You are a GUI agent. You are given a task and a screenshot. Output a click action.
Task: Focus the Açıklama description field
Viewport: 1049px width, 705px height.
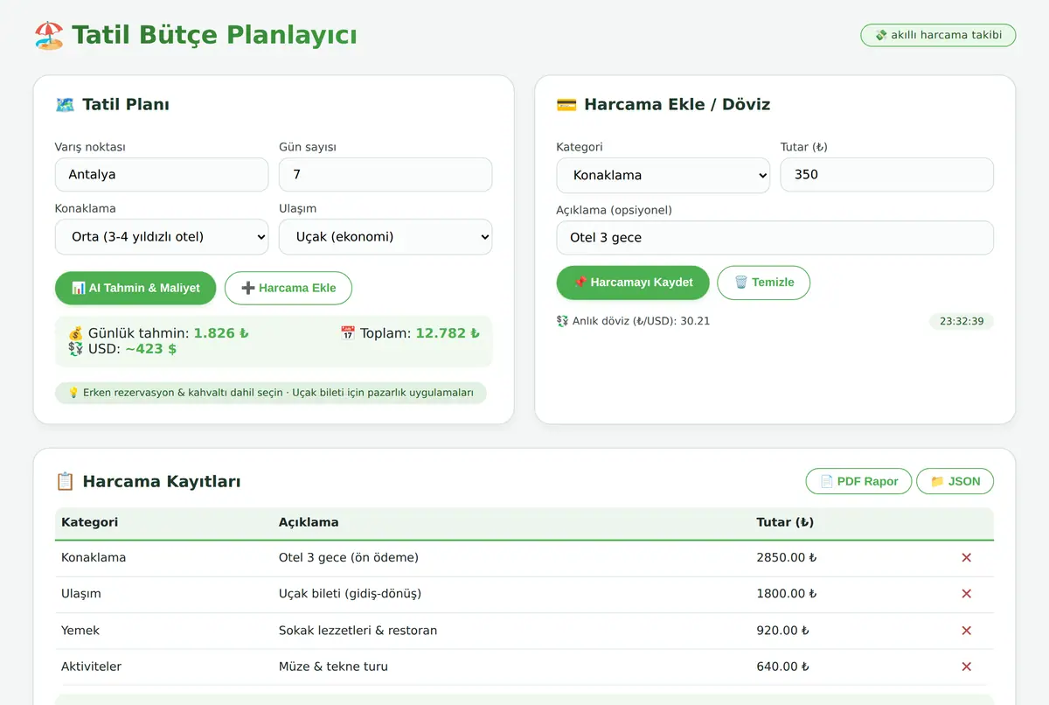[775, 238]
